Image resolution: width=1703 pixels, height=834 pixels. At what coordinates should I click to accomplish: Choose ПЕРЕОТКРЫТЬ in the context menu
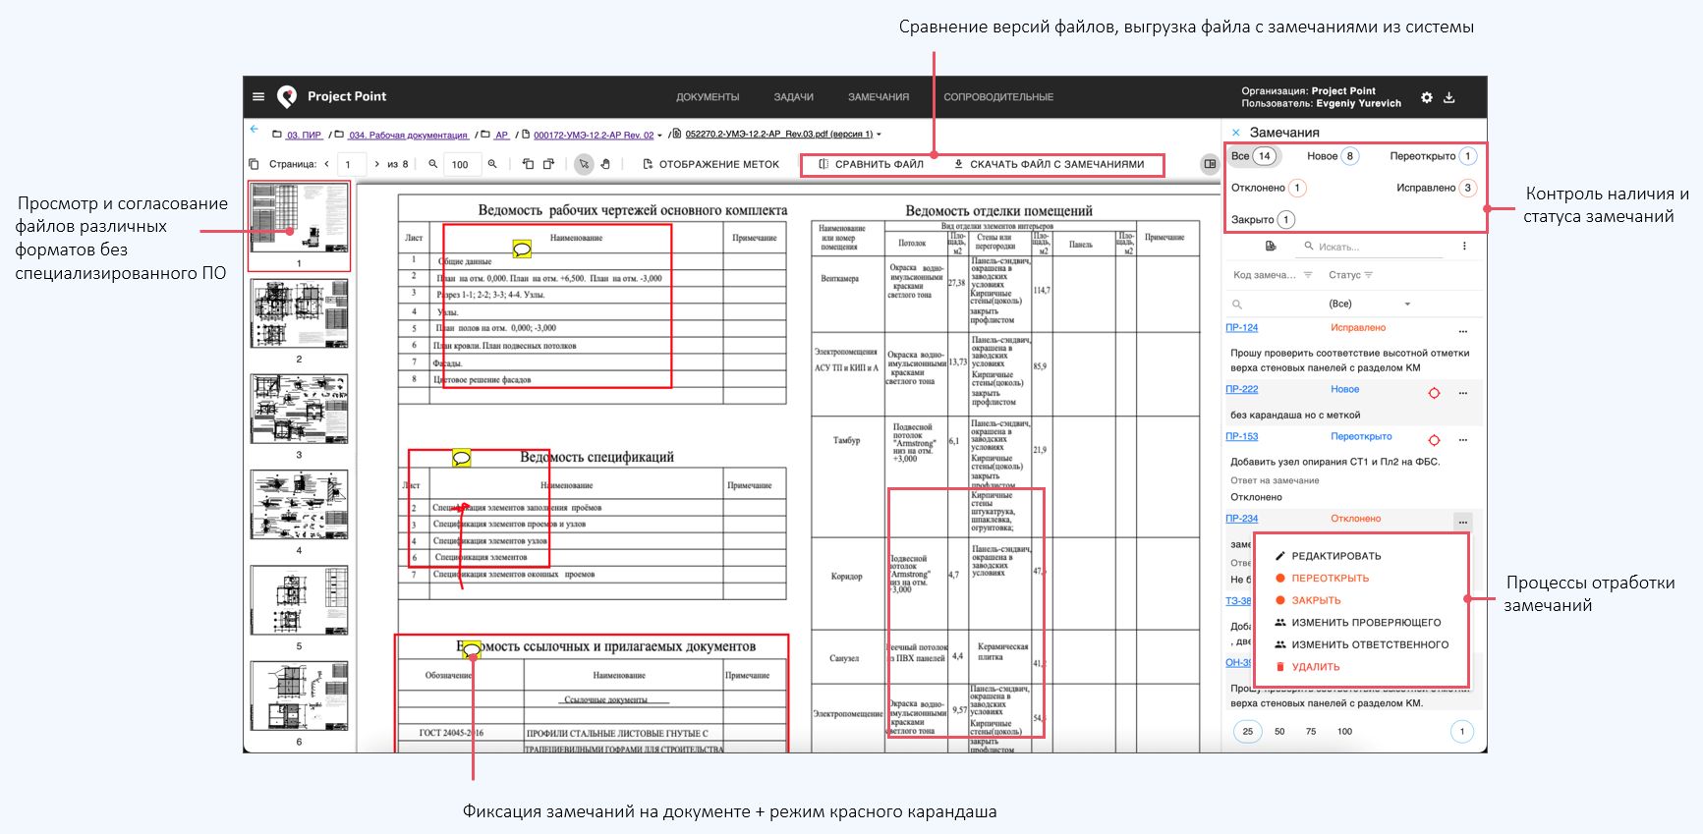pyautogui.click(x=1330, y=579)
